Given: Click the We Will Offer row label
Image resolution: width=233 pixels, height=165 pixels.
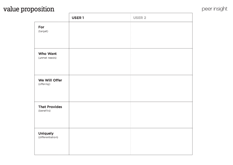Looking at the screenshot, I should click(50, 80).
